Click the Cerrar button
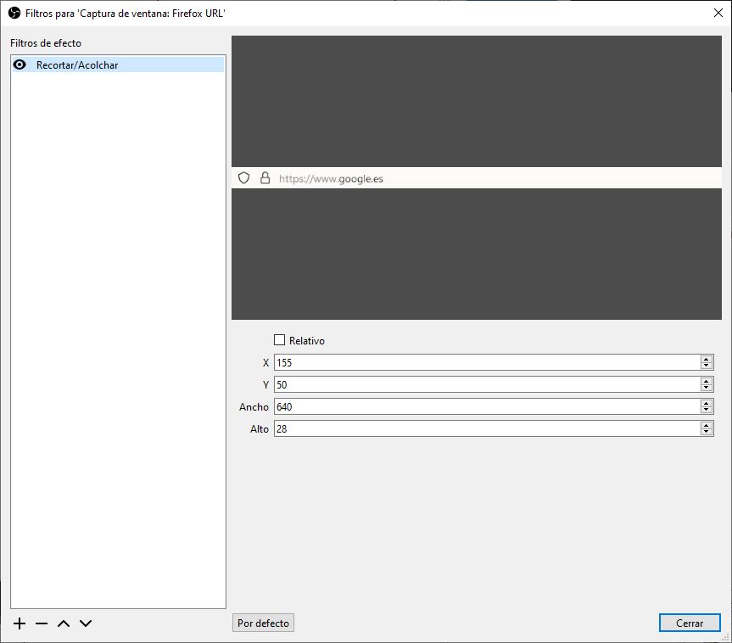 coord(689,623)
